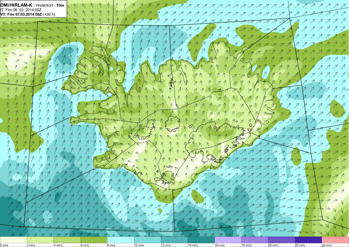The height and width of the screenshot is (247, 349).
Task: Pick the pale yellow 0–2 m/s legend swatch
Action: [x=13, y=240]
